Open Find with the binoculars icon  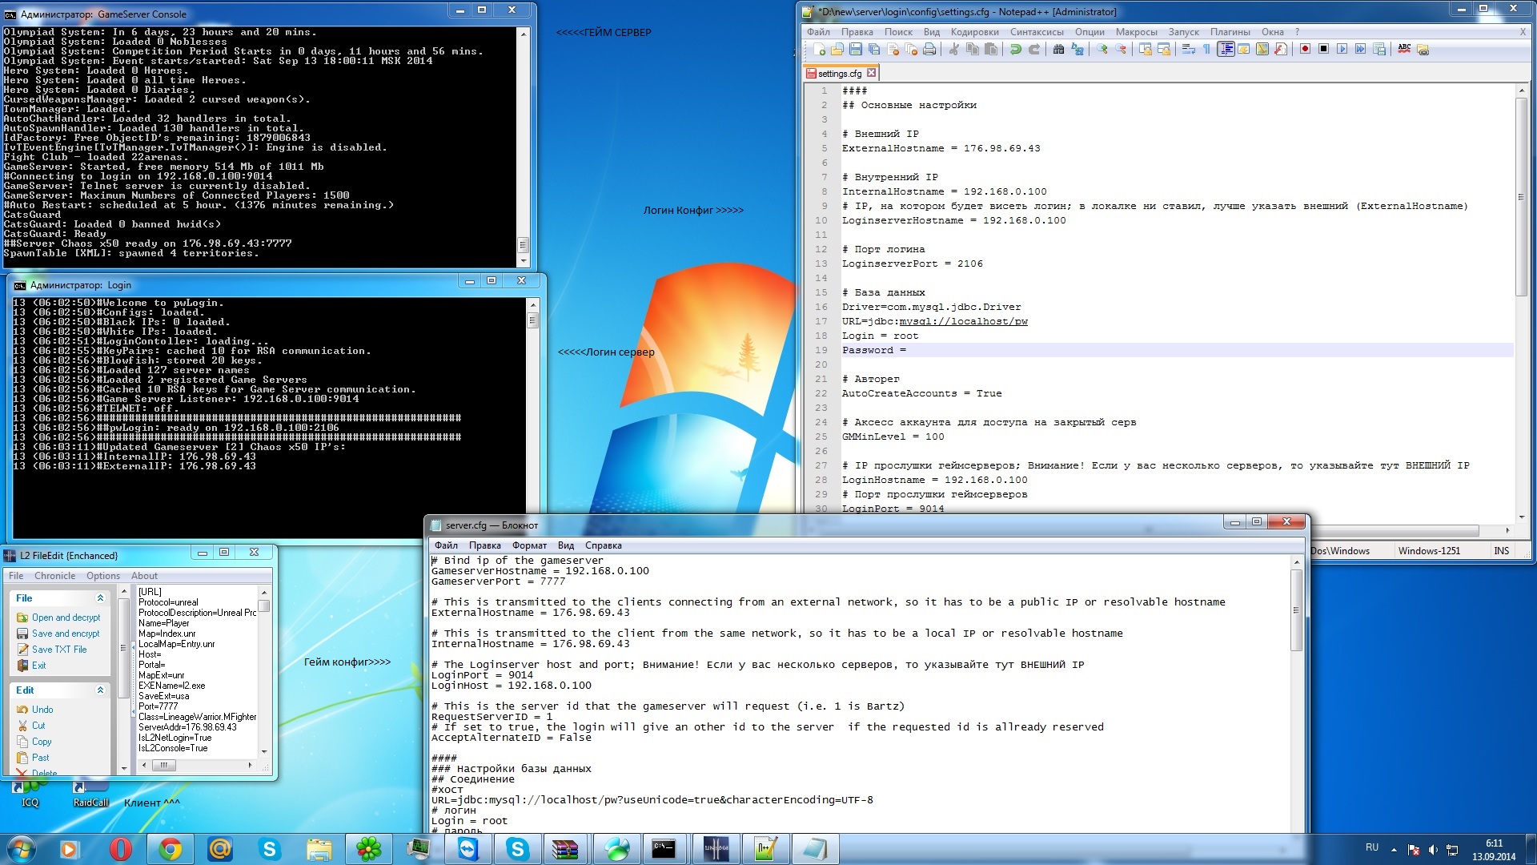point(1058,49)
